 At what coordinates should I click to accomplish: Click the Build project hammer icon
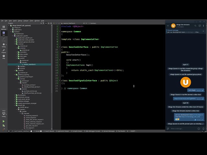[x=4, y=129]
